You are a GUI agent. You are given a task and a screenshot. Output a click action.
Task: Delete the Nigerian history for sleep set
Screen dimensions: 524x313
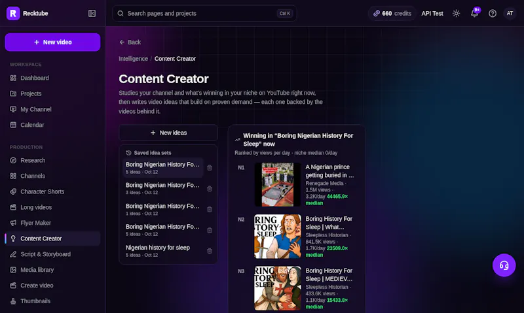click(210, 251)
